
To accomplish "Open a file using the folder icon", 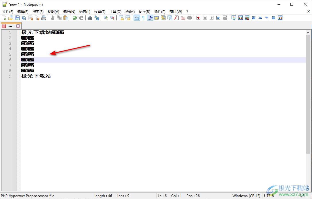I will (x=11, y=18).
